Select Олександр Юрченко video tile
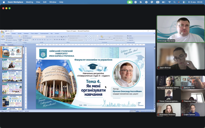205x128 pixels. (181, 29)
